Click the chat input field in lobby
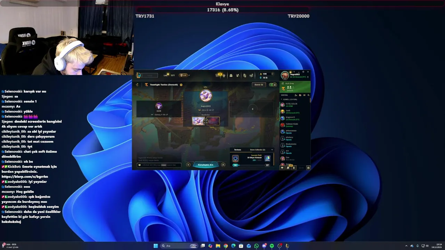This screenshot has height=250, width=445. (160, 165)
